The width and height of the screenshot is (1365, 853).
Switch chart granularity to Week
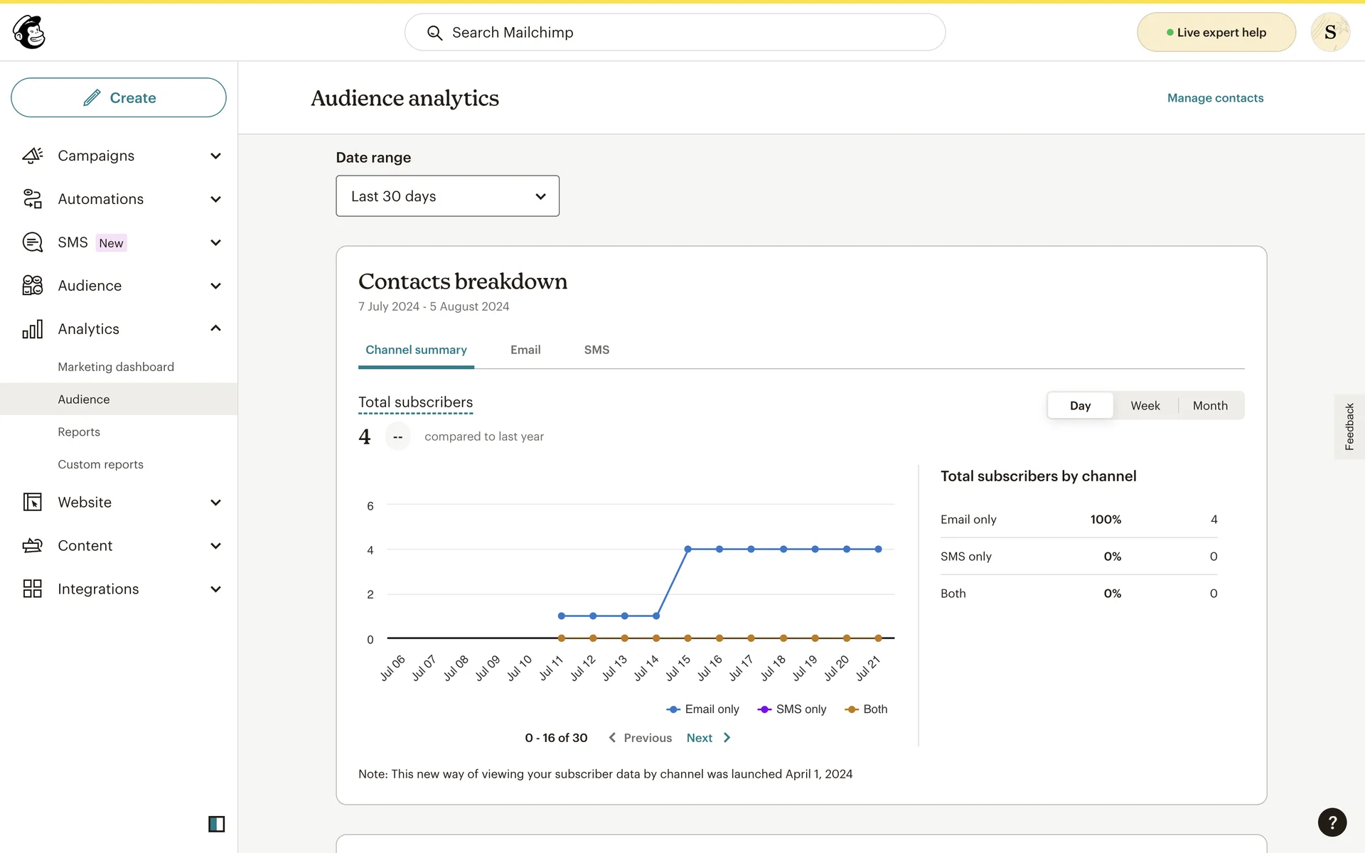point(1145,406)
